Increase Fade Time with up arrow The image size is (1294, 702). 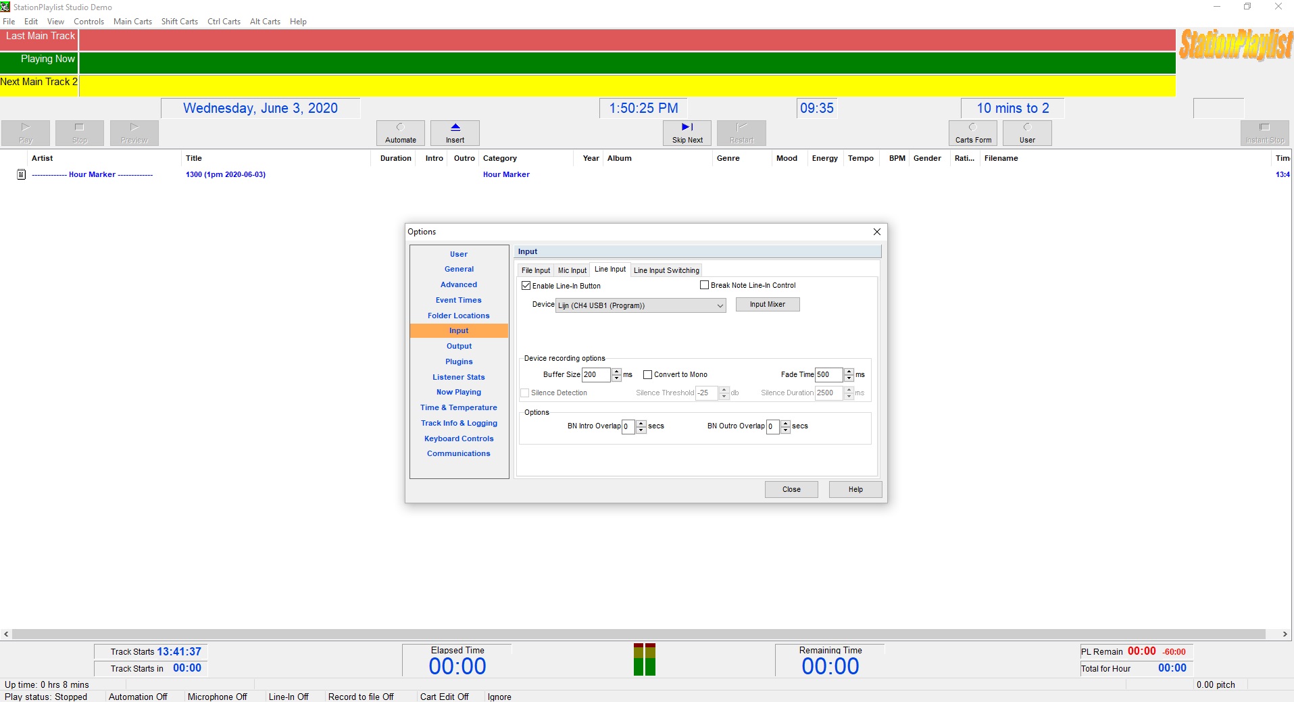849,371
